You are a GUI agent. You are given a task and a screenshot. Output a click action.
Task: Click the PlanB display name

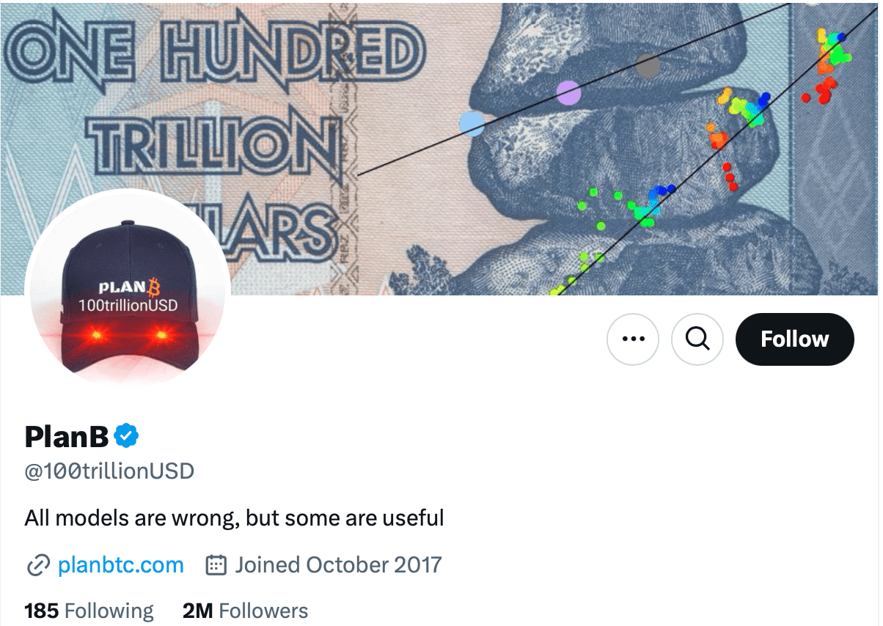click(x=67, y=436)
